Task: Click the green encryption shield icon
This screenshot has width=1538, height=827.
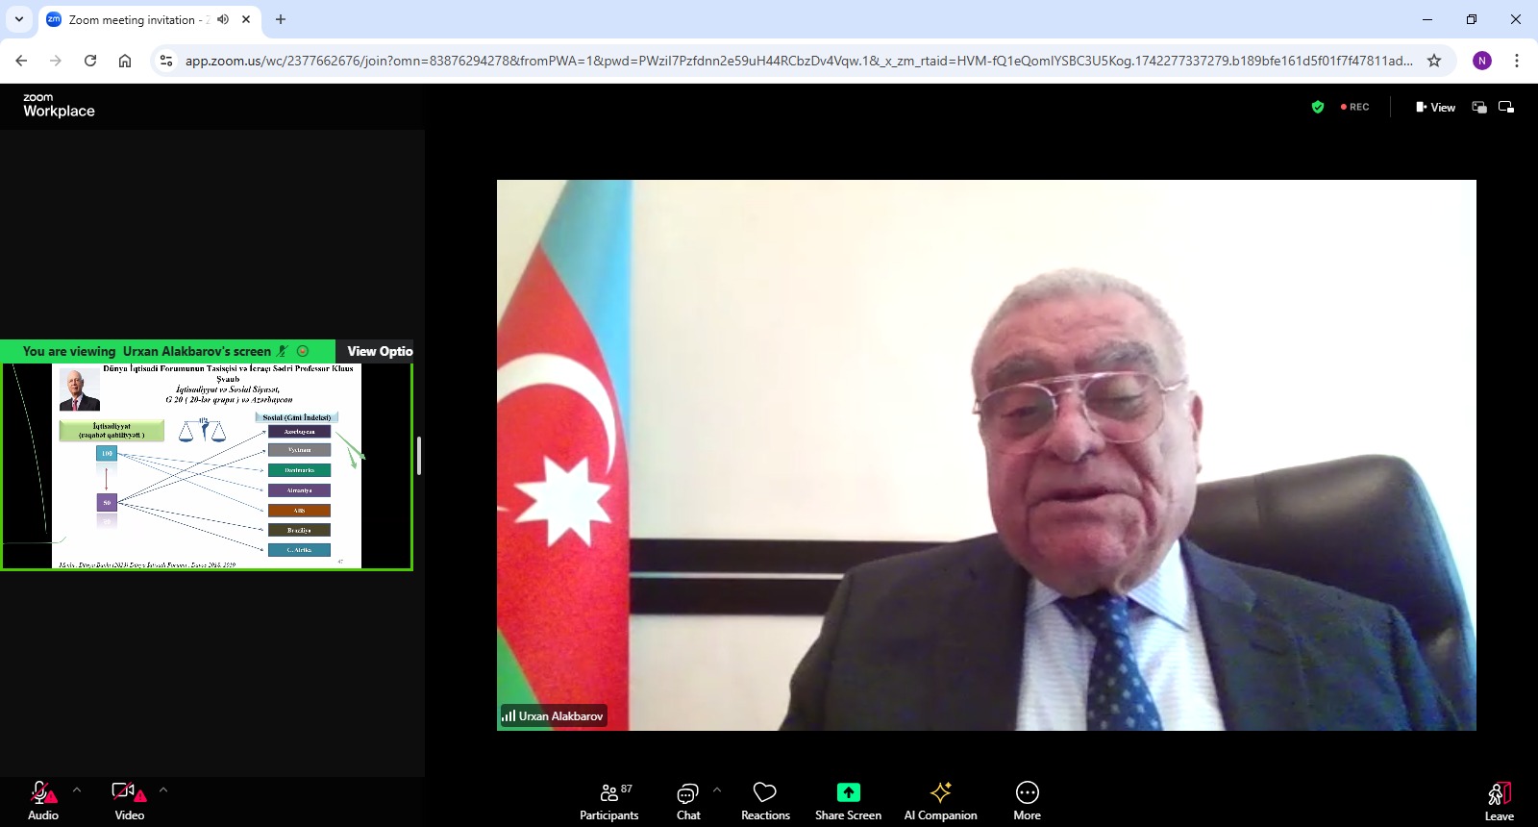Action: coord(1318,107)
